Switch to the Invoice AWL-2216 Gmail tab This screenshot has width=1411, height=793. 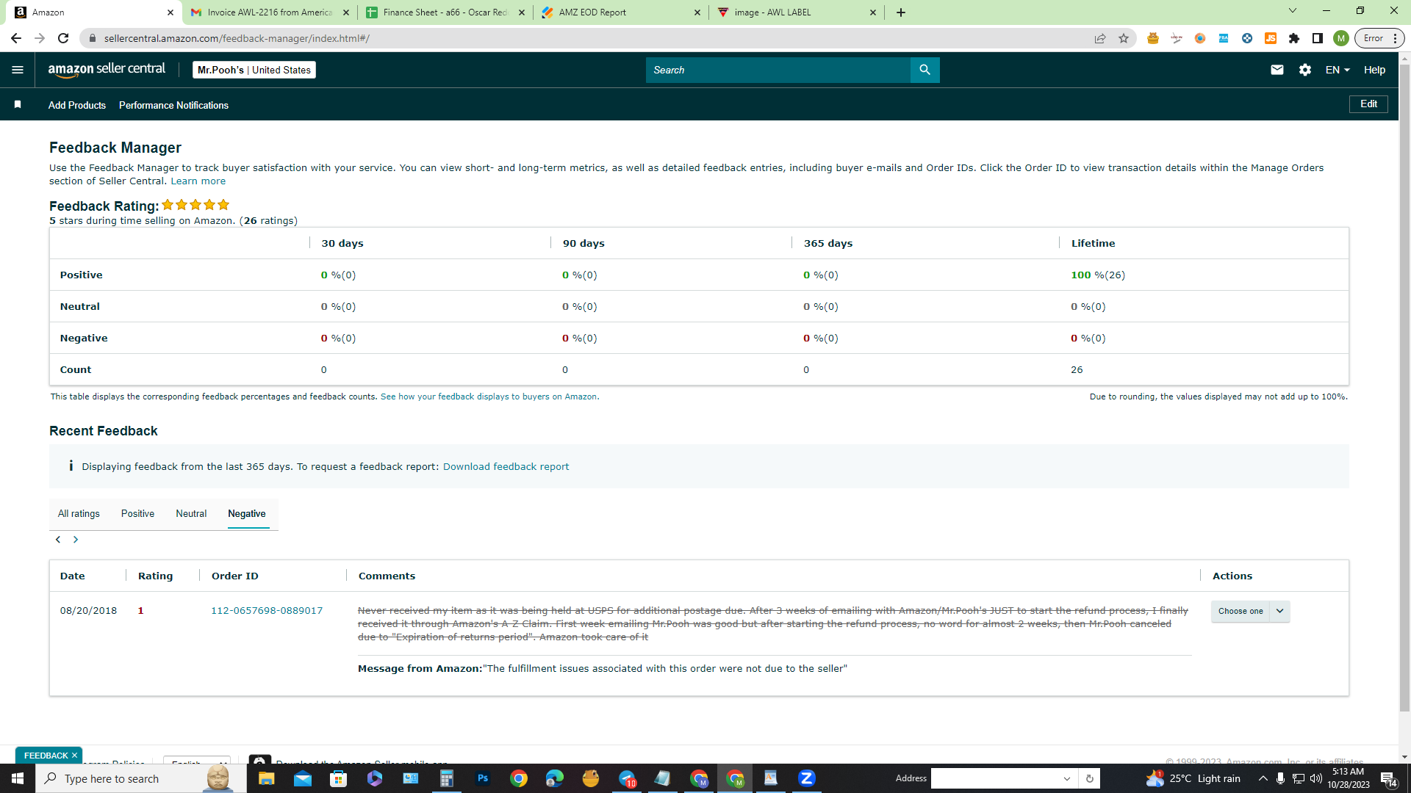pyautogui.click(x=270, y=12)
